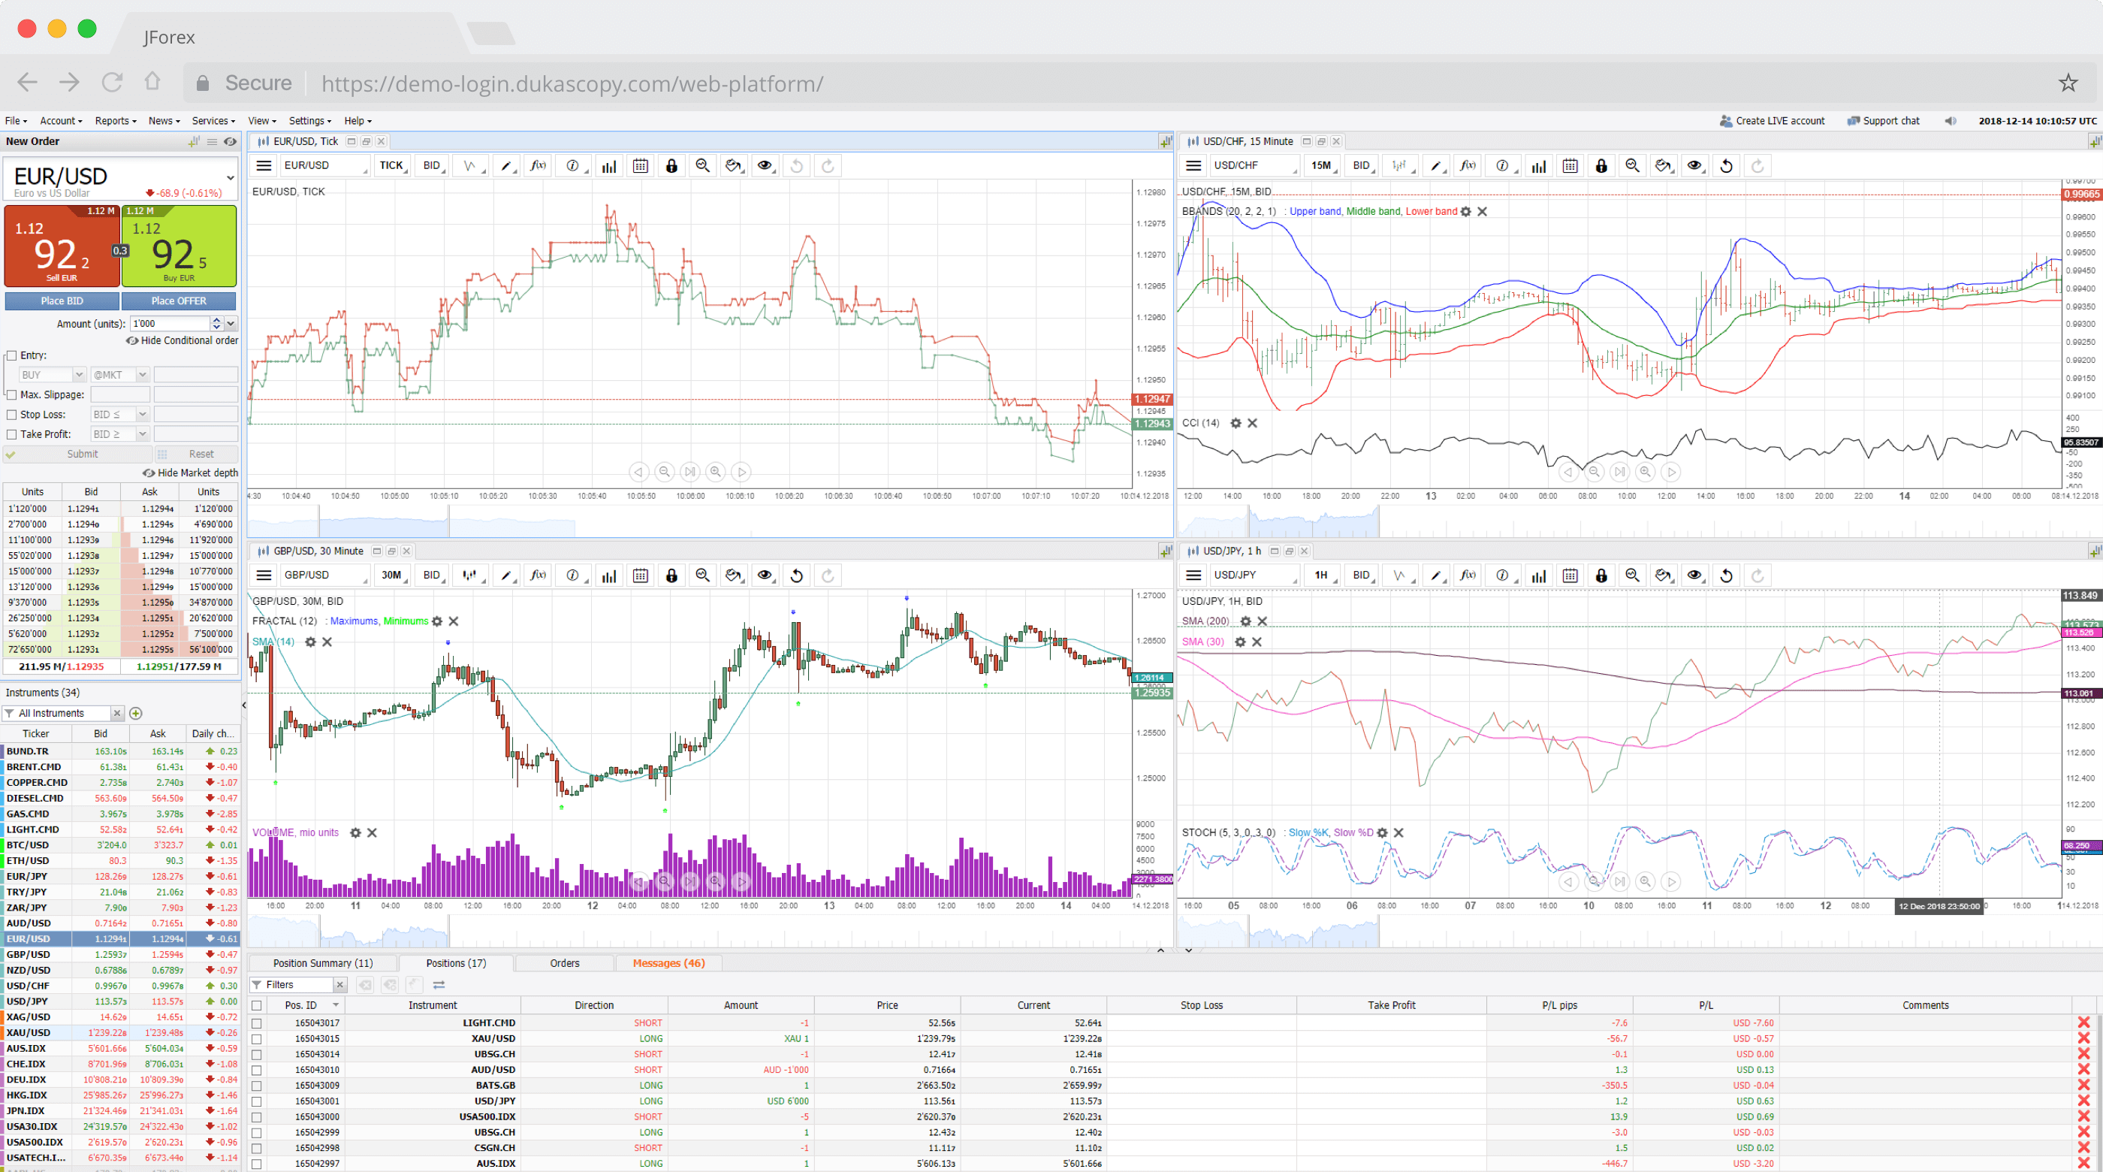Add indicator f(x) in EUR/USD chart
This screenshot has width=2103, height=1172.
coord(538,166)
